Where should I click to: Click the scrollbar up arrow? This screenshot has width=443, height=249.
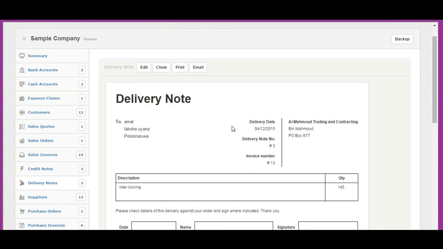point(434,25)
